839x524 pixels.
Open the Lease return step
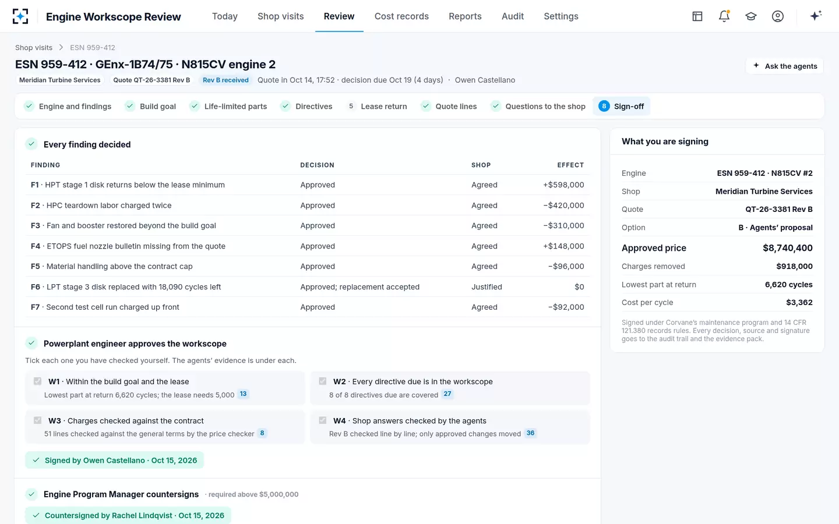[376, 106]
